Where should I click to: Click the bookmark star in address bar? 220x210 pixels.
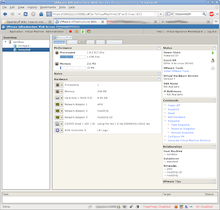click(156, 14)
